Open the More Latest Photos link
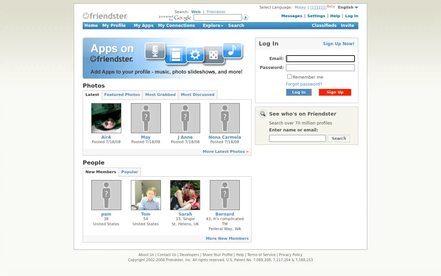The image size is (441, 276). tap(225, 151)
